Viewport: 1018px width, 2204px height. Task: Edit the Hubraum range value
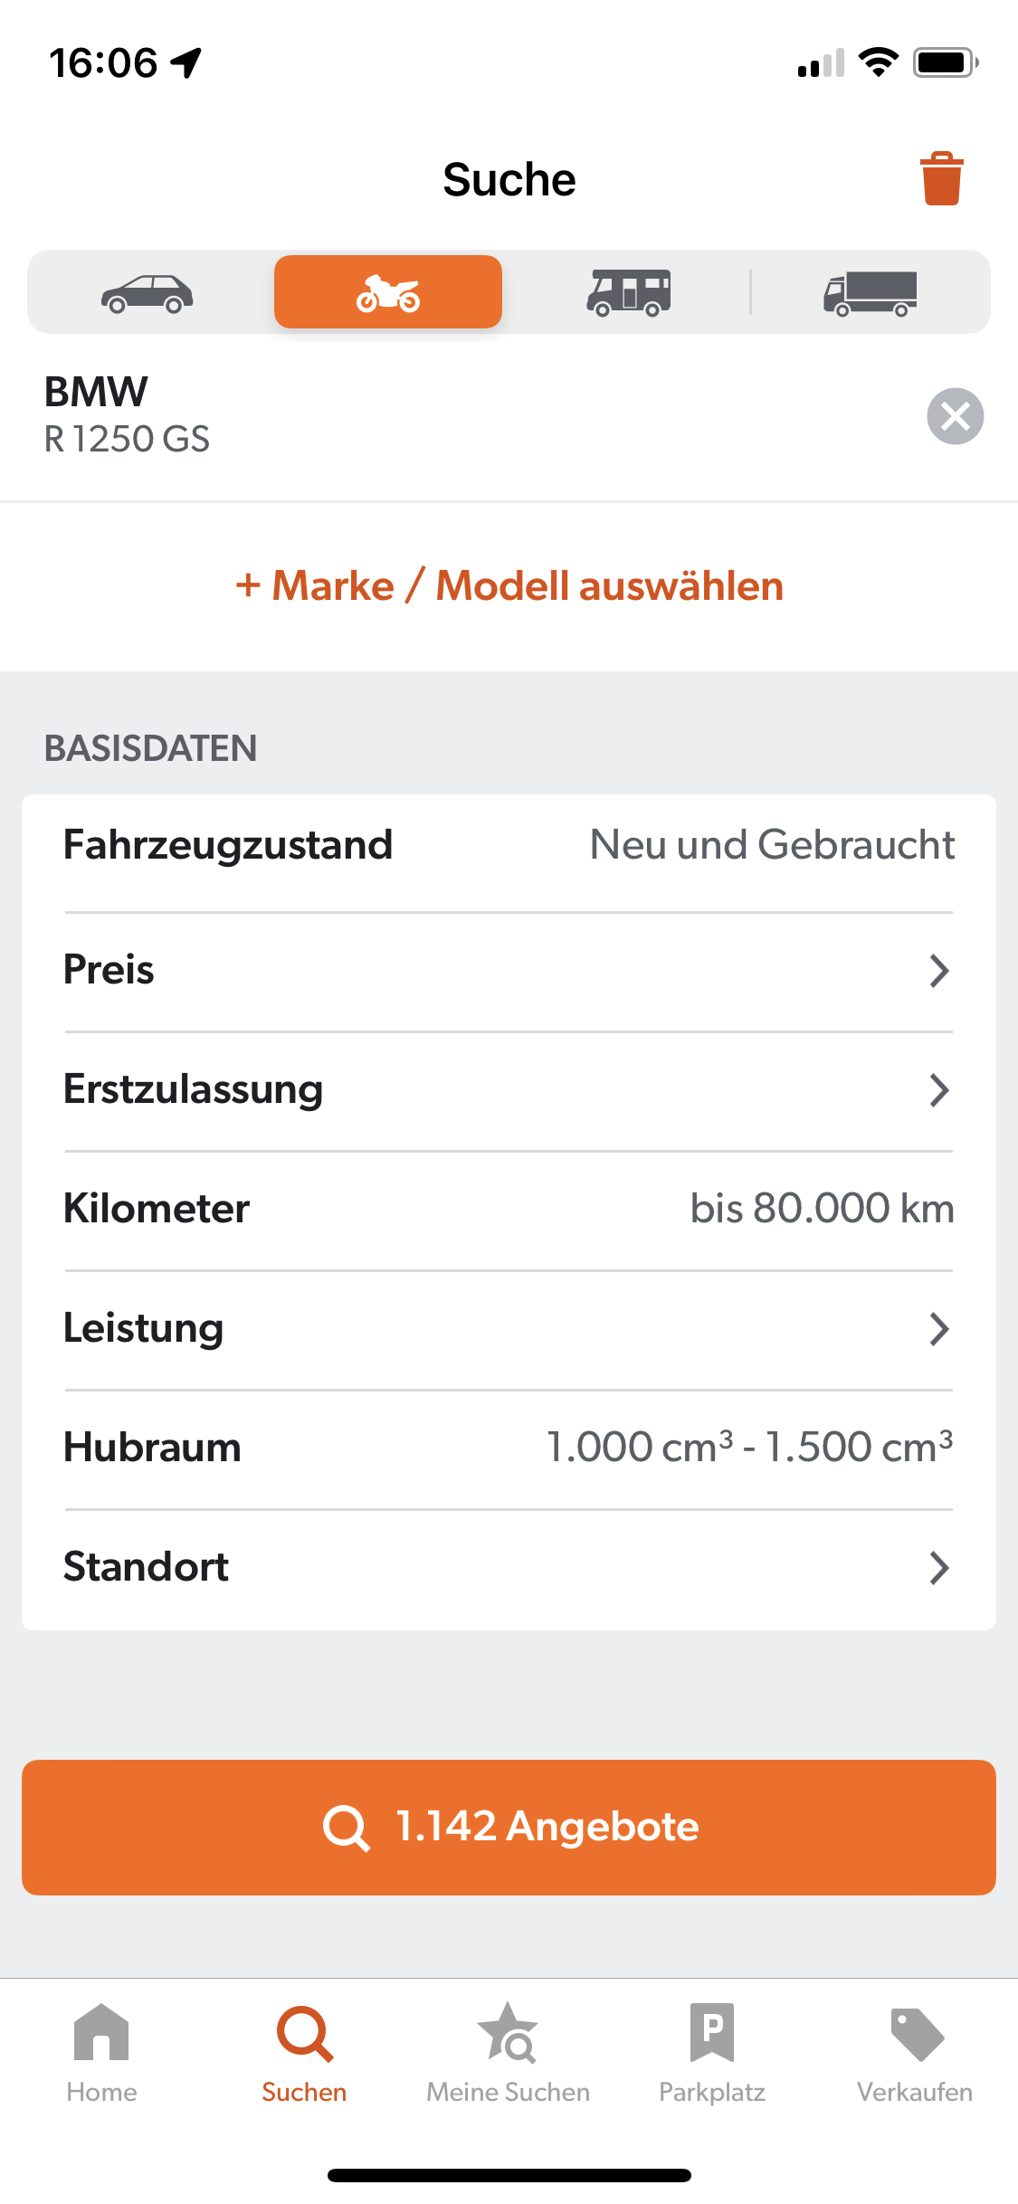click(749, 1447)
